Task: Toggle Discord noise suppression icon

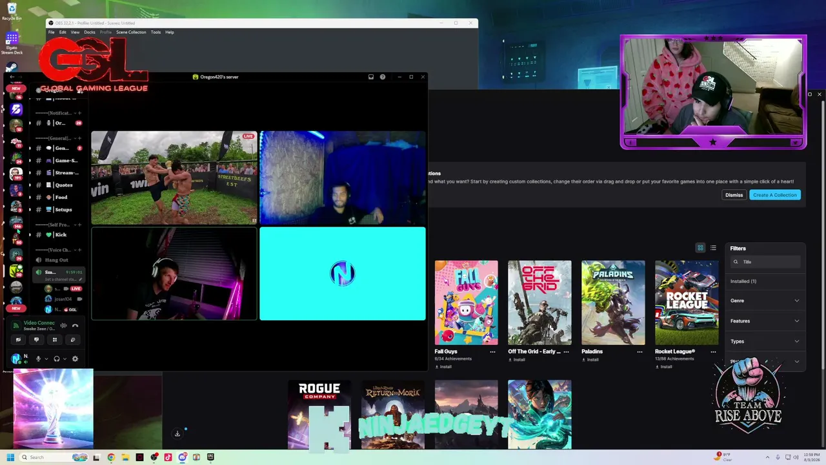Action: 63,325
